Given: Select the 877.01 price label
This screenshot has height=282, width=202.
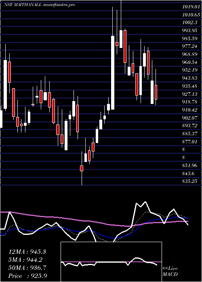Looking at the screenshot, I should [x=189, y=141].
